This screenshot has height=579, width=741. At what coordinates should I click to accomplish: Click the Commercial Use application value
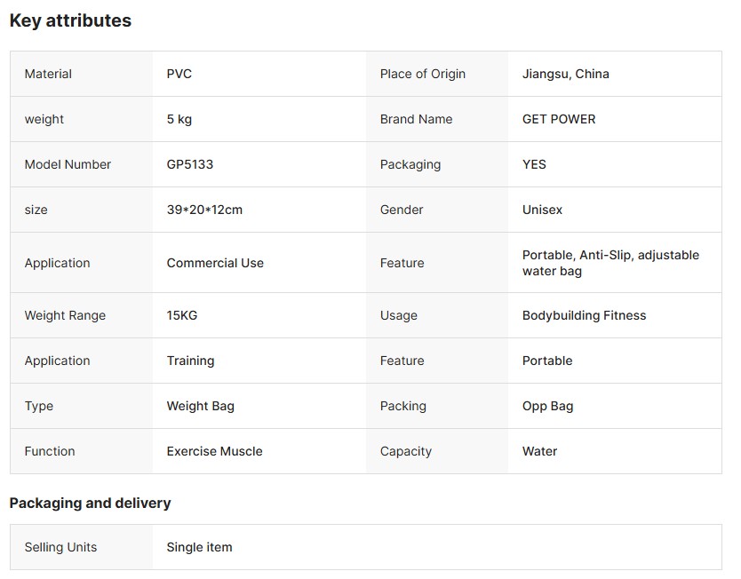point(215,263)
